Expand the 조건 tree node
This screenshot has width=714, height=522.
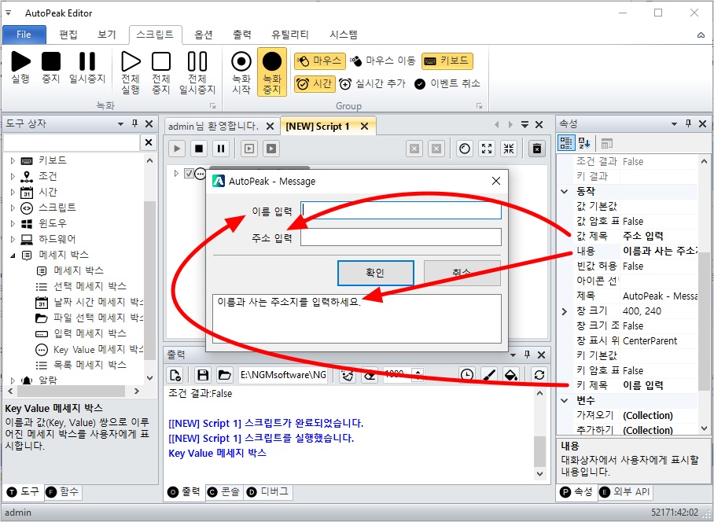13,176
